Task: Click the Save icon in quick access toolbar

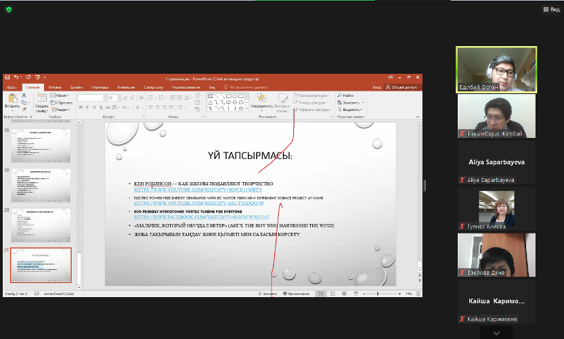Action: coord(7,78)
